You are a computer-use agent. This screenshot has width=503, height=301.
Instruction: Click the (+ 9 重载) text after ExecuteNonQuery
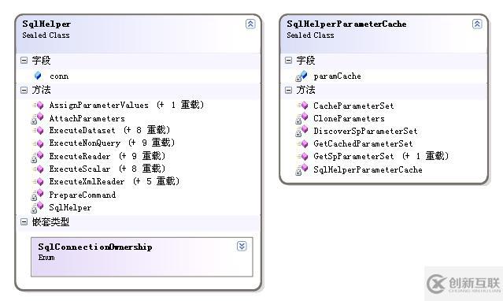[x=151, y=143]
